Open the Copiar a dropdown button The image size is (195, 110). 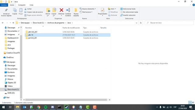[54, 12]
